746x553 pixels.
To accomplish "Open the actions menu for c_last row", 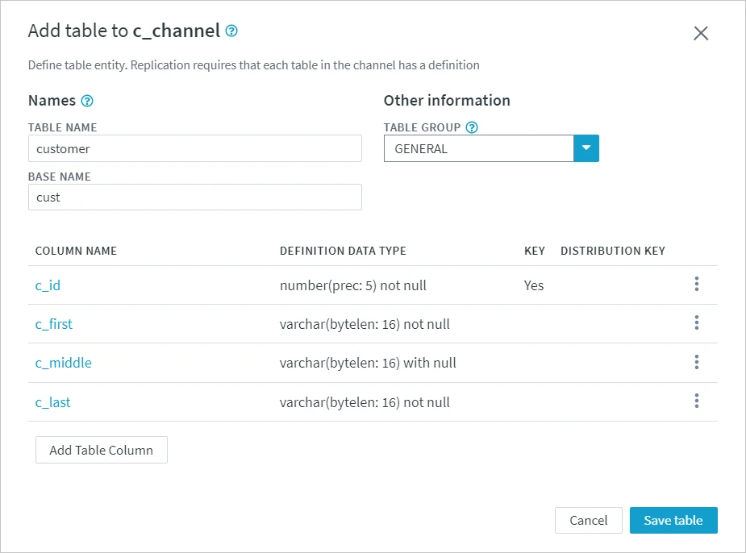I will pyautogui.click(x=696, y=401).
